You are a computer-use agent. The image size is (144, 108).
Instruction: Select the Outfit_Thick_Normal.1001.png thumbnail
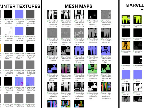click(x=19, y=82)
